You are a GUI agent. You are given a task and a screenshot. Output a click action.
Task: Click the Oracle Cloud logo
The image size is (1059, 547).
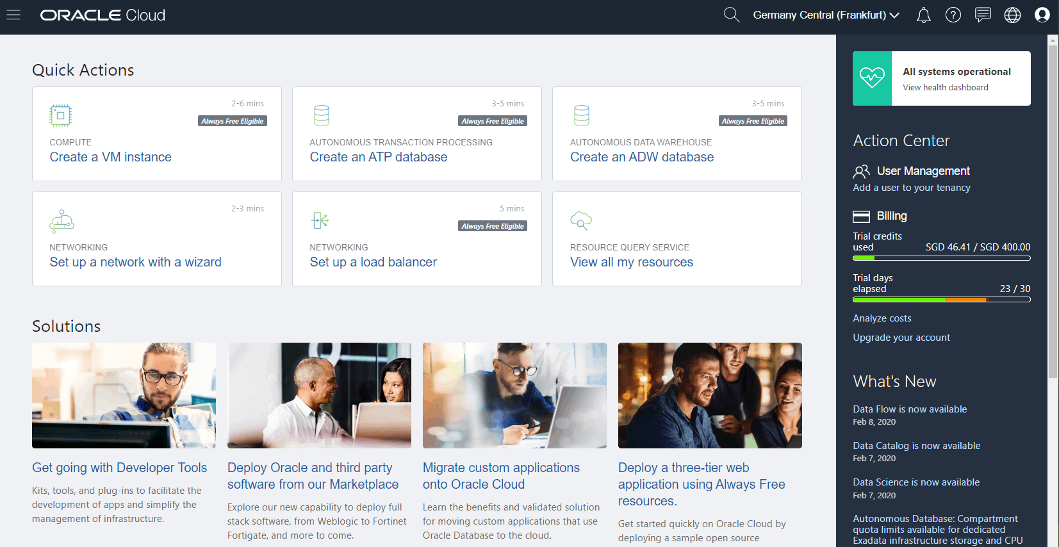pyautogui.click(x=103, y=15)
